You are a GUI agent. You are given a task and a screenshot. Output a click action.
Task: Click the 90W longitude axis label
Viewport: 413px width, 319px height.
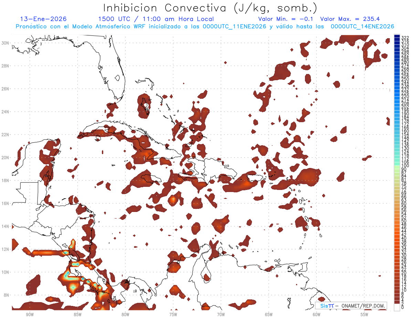(30, 315)
